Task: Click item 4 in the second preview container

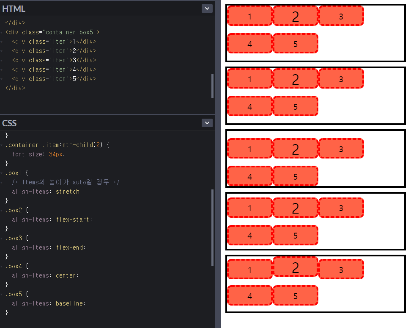Action: pyautogui.click(x=250, y=106)
